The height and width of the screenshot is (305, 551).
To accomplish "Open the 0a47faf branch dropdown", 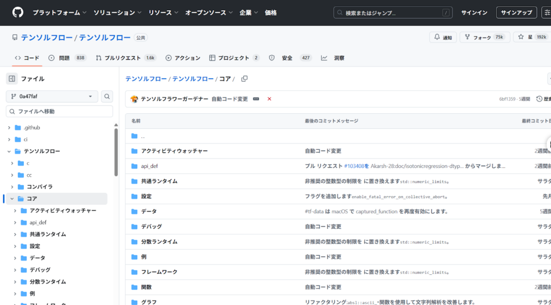I will click(x=52, y=97).
